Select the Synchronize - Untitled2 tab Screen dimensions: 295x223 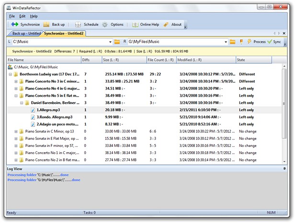coord(64,33)
